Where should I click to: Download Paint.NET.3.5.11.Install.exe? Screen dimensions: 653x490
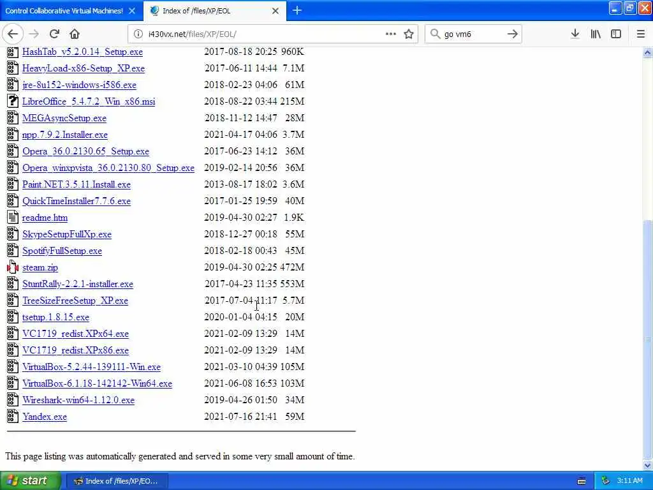pos(77,184)
